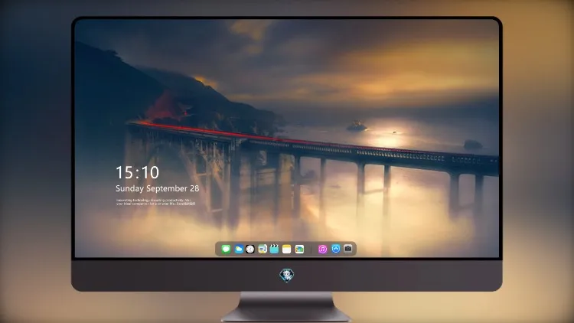Open the pink iTunes music icon

click(x=322, y=249)
